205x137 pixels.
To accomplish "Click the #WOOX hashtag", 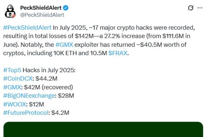I will [14, 104].
